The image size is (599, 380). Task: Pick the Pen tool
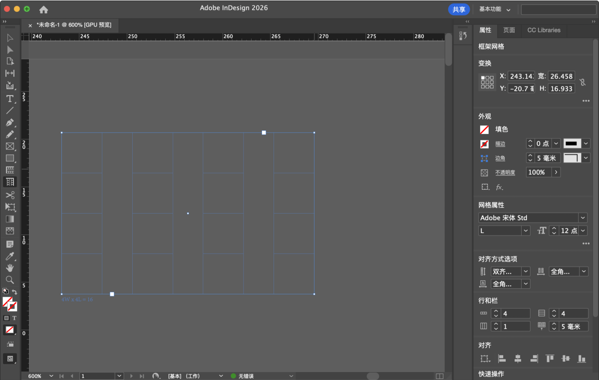(x=9, y=123)
